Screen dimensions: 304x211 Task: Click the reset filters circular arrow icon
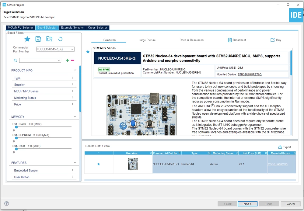[x=60, y=39]
